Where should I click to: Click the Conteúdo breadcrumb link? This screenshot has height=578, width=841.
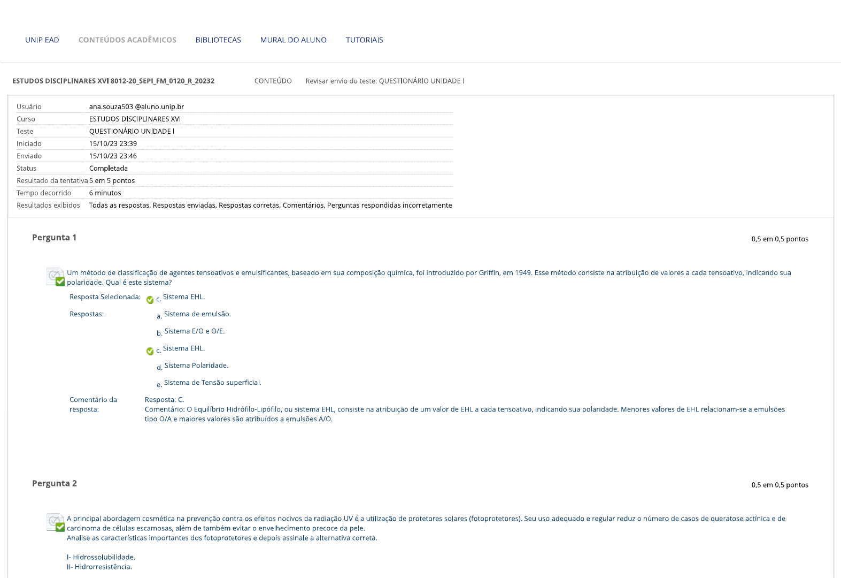[x=273, y=81]
